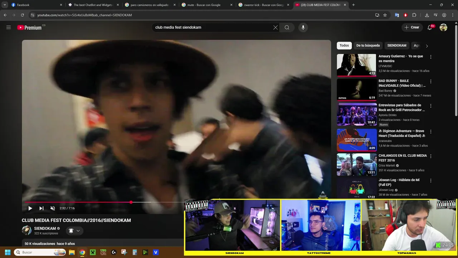This screenshot has width=458, height=258.
Task: Close the Facebook tab
Action: pyautogui.click(x=61, y=5)
